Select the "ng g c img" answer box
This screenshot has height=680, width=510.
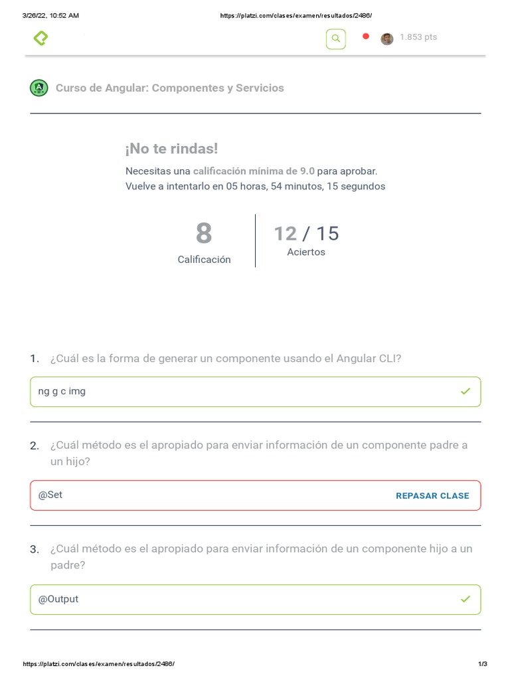tap(255, 392)
